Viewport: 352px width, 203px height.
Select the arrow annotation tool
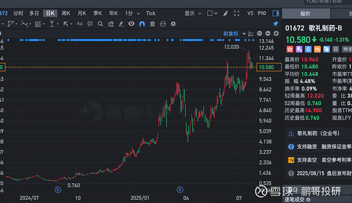tap(66, 24)
